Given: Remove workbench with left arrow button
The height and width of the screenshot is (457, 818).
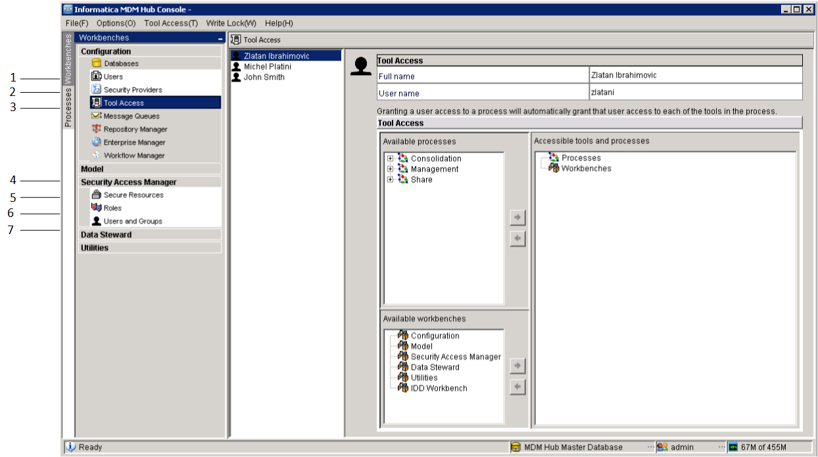Looking at the screenshot, I should (x=518, y=387).
